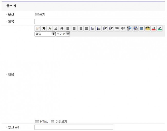Click the 제목 title input field
Screen dimensions: 167x131
100,22
